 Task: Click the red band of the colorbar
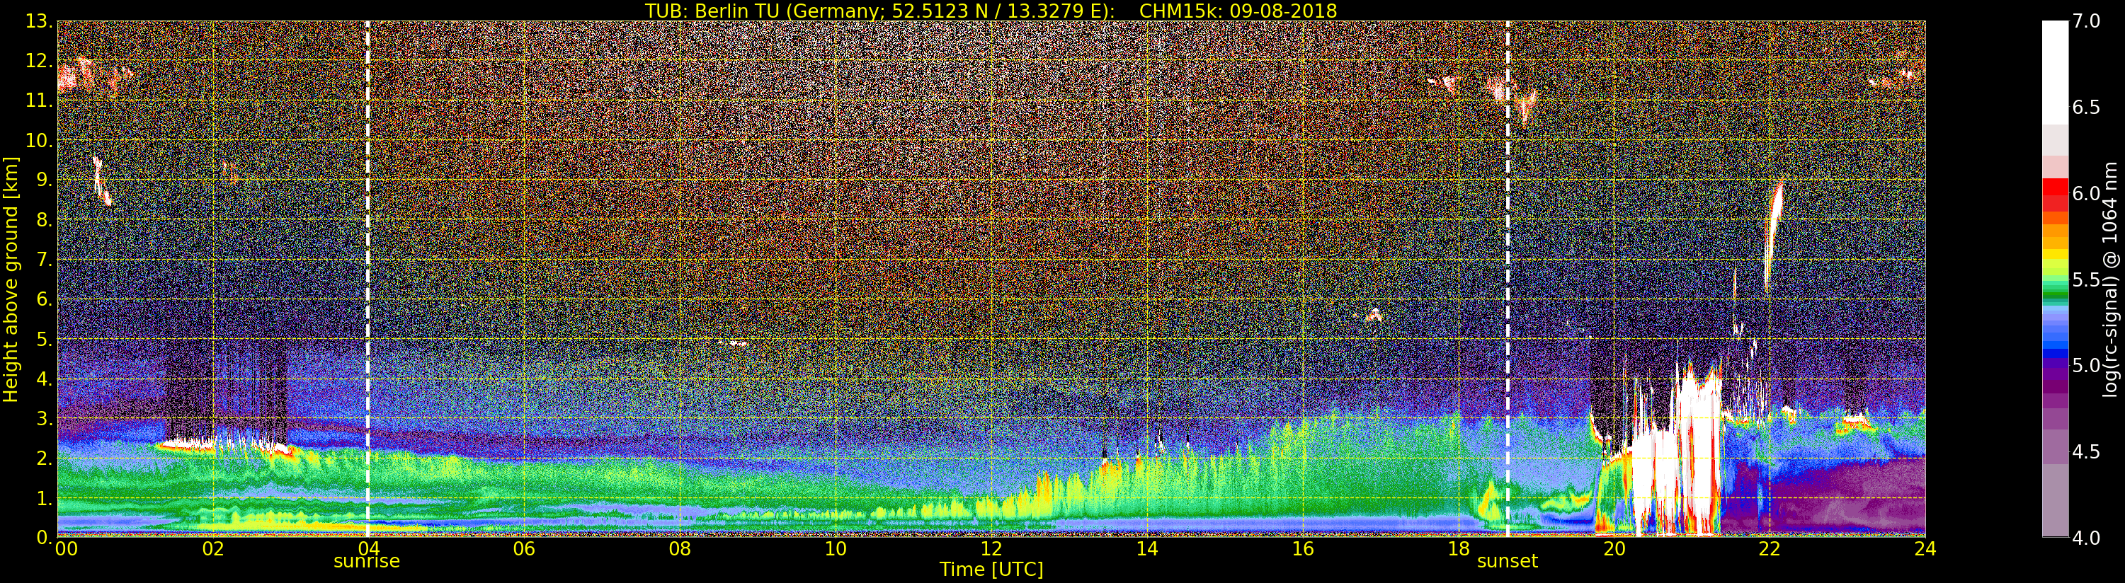coord(2055,195)
